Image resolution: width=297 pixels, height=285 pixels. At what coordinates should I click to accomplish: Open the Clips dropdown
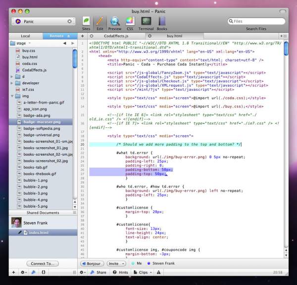(x=143, y=273)
